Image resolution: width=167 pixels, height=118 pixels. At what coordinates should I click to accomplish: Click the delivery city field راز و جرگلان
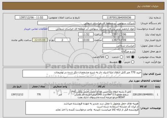(119, 51)
